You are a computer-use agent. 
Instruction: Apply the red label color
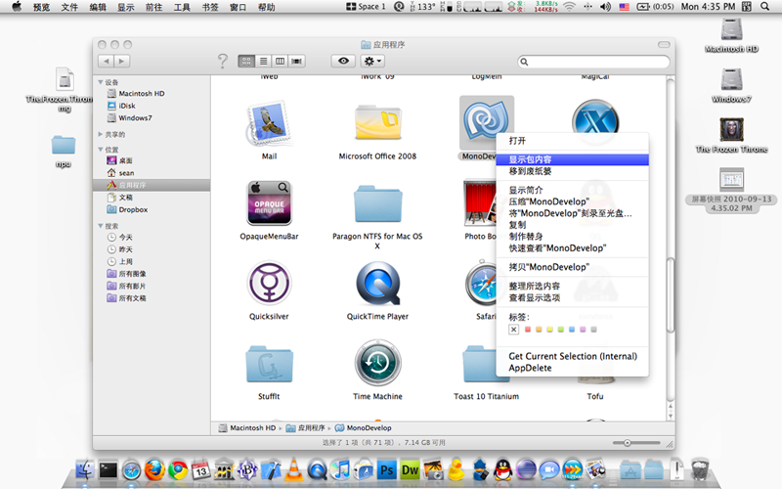pyautogui.click(x=528, y=330)
